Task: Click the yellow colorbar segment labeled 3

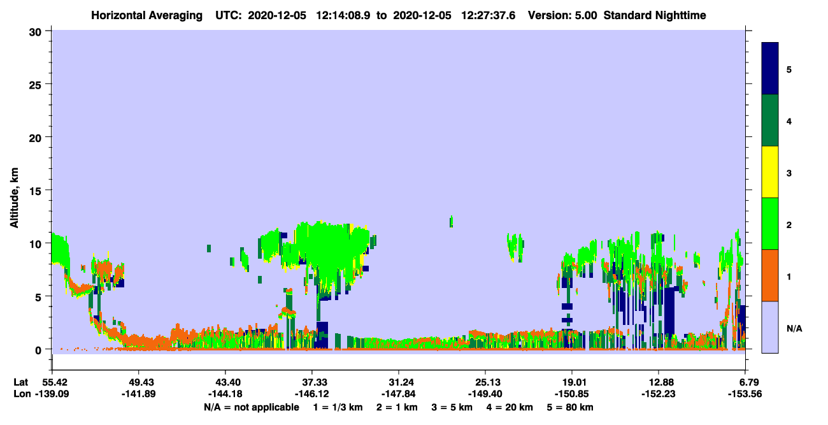Action: coord(770,172)
